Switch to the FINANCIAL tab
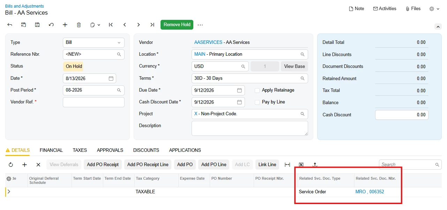The height and width of the screenshot is (210, 447). click(x=51, y=150)
